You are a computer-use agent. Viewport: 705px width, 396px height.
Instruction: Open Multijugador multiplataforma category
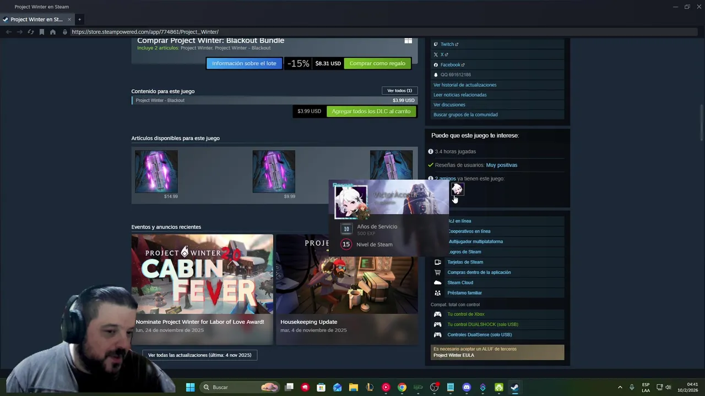[475, 241]
